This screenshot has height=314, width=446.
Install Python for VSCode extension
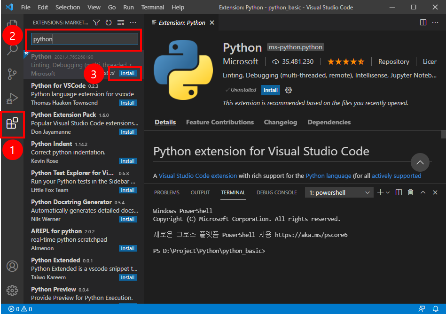click(127, 103)
